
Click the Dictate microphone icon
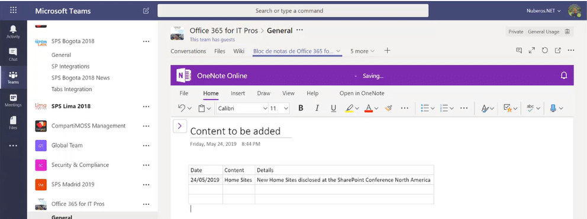(553, 109)
